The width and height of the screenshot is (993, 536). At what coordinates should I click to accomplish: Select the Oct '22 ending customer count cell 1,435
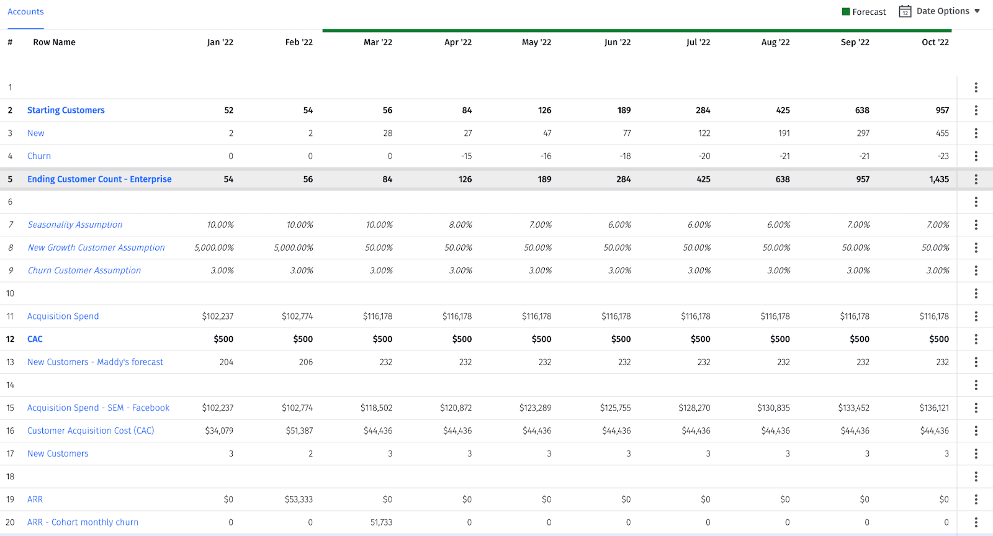pyautogui.click(x=938, y=179)
